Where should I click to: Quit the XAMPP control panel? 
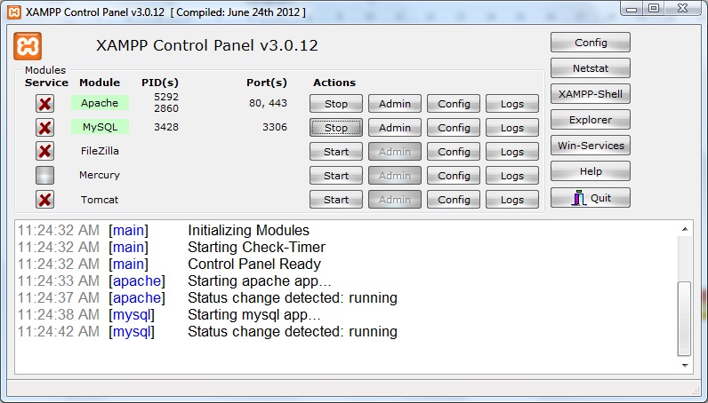[591, 197]
